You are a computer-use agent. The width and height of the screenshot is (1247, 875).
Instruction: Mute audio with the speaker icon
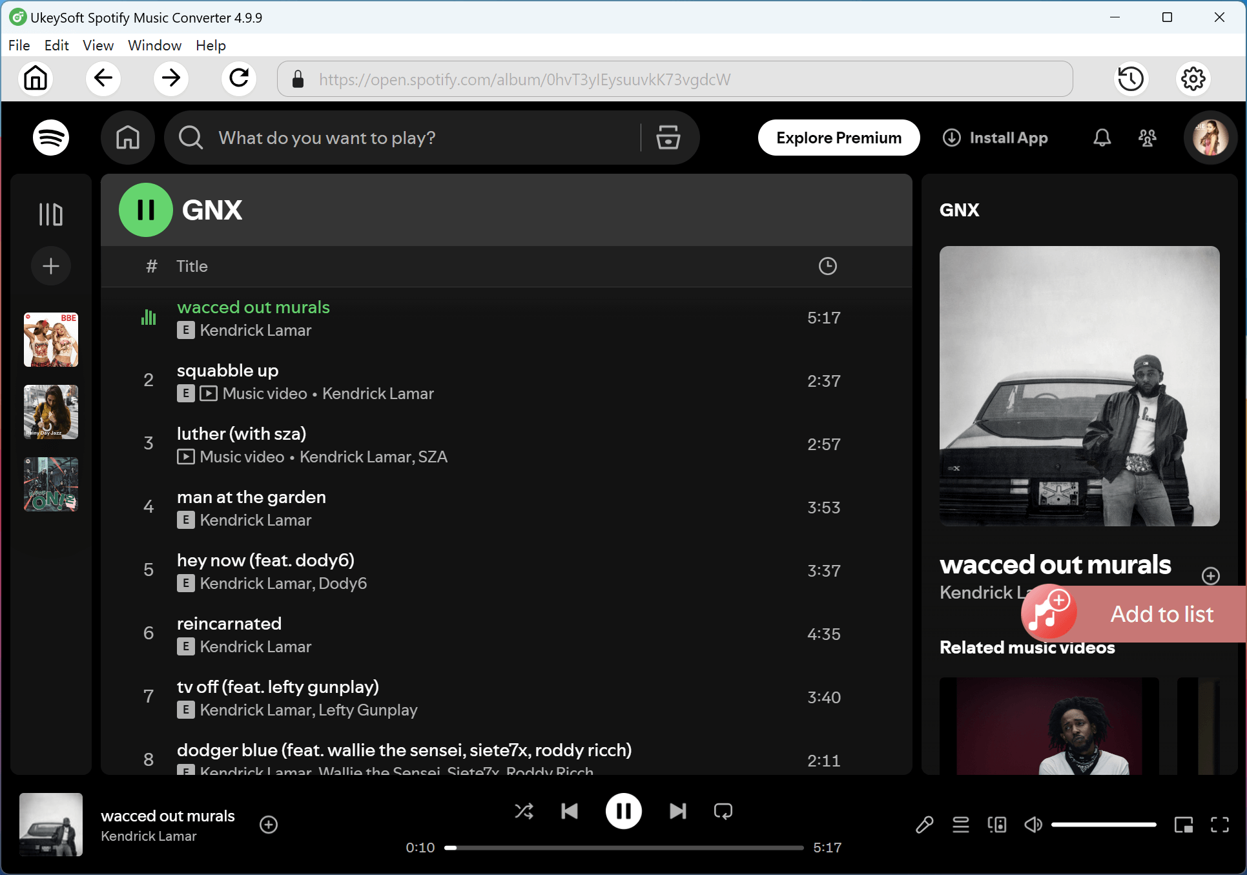coord(1033,825)
